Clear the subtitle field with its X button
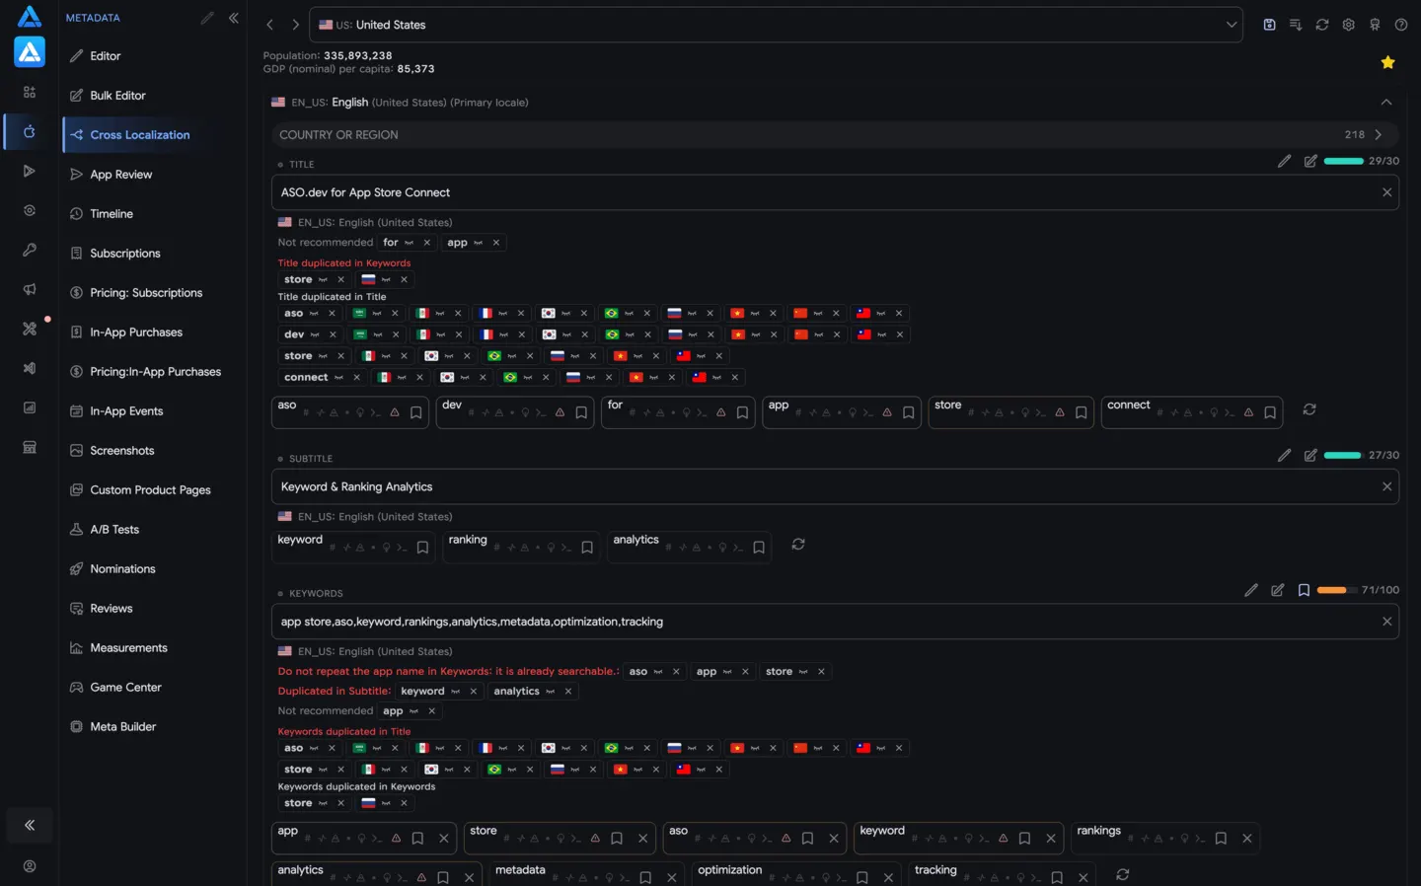Screen dimensions: 1421x886 [1386, 486]
